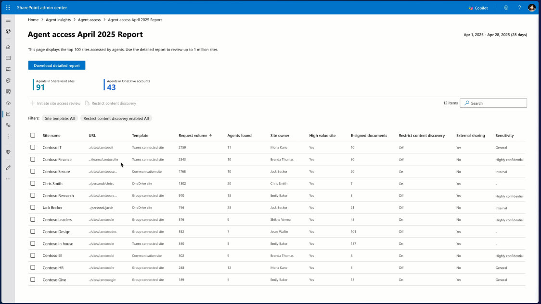The image size is (541, 304).
Task: Click Restrict content discovery command
Action: [x=110, y=103]
